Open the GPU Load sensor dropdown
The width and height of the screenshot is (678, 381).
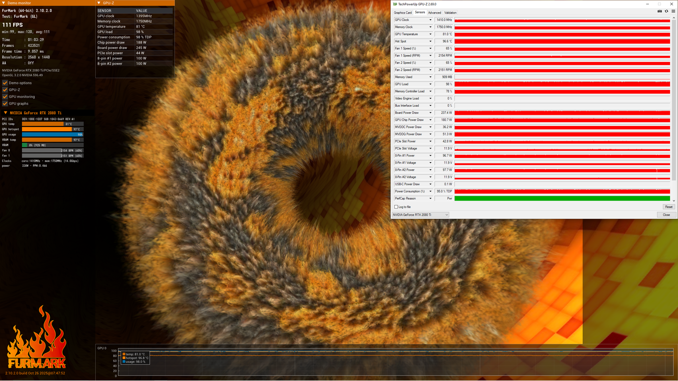[x=430, y=84]
